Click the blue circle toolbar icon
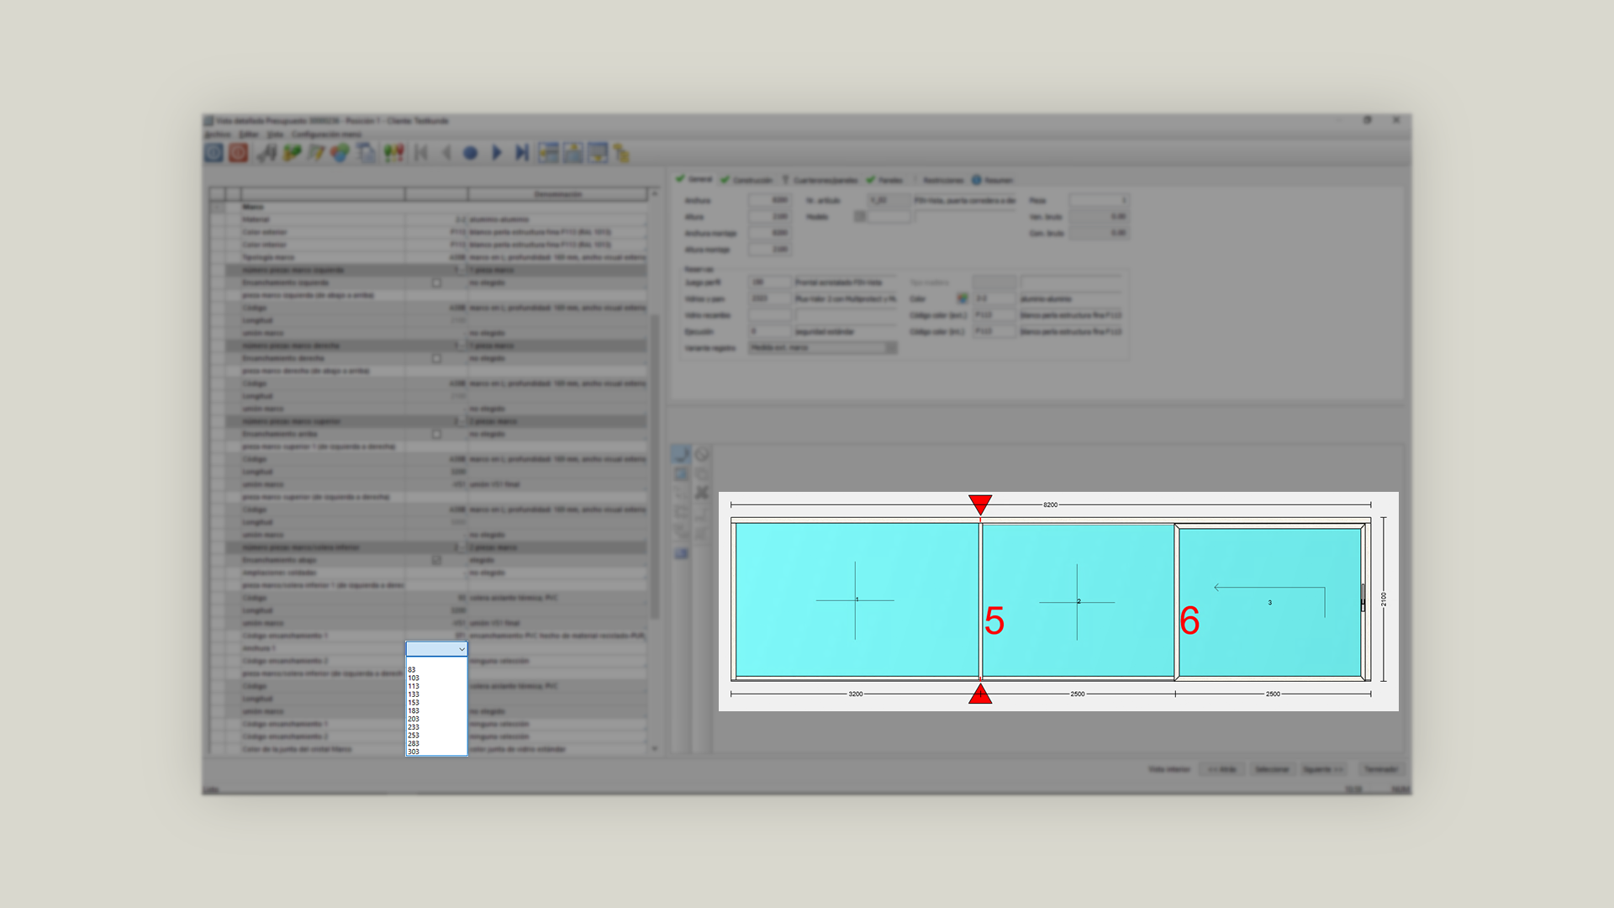Screen dimensions: 1614x908 point(471,153)
